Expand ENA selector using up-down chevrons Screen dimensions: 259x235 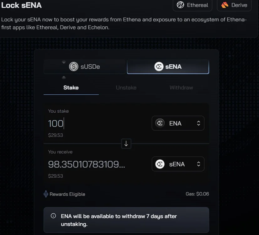point(198,123)
